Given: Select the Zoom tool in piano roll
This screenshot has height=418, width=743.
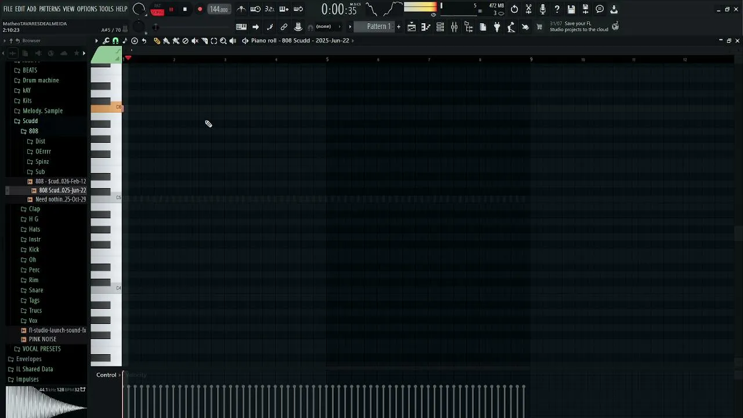Looking at the screenshot, I should [x=223, y=41].
